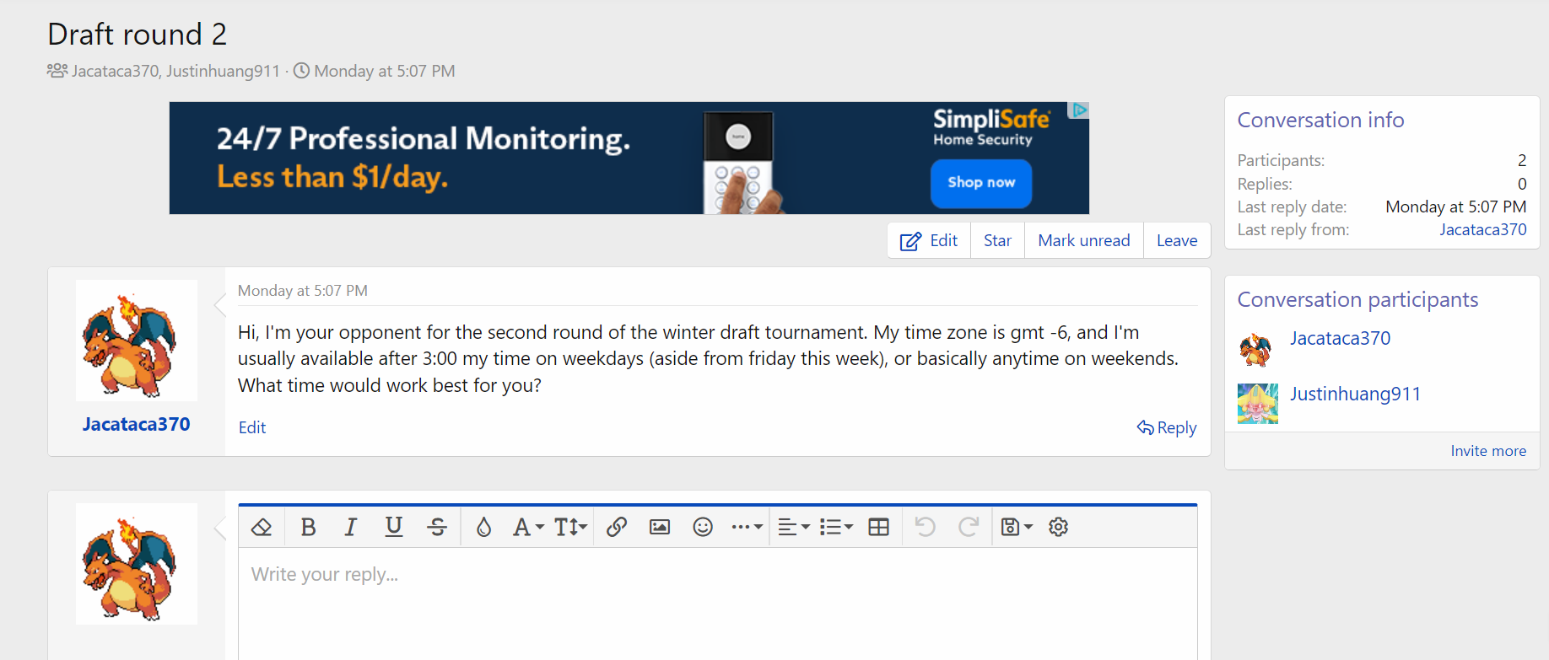The height and width of the screenshot is (660, 1549).
Task: Apply strikethrough formatting
Action: click(x=437, y=527)
